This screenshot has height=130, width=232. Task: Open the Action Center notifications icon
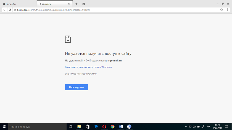pyautogui.click(x=226, y=127)
